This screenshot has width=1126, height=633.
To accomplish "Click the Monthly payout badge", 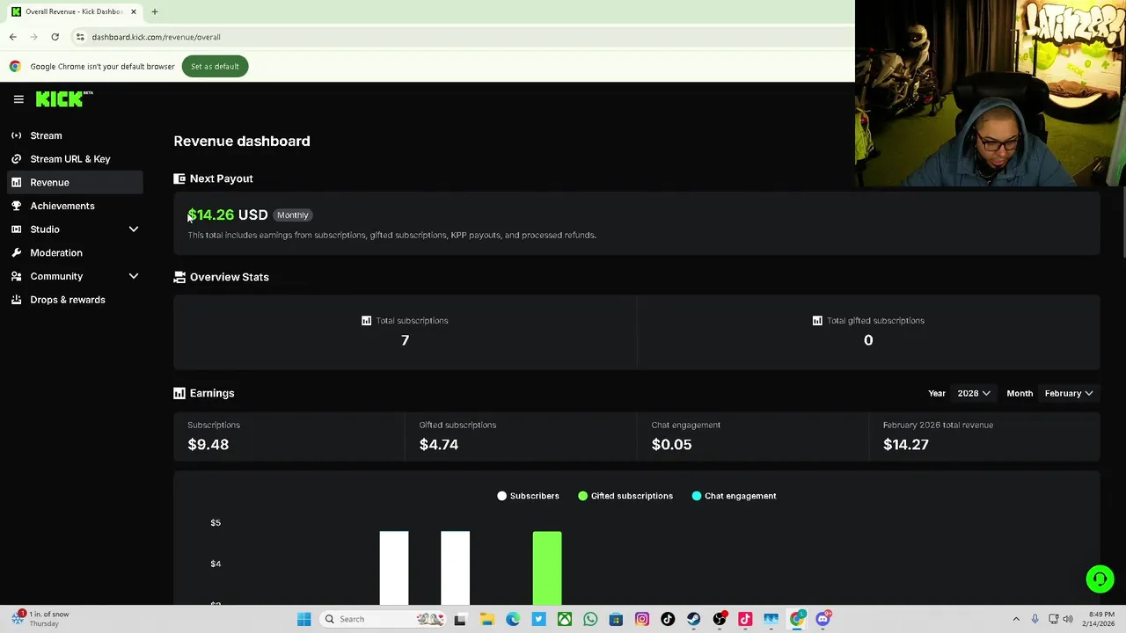I will click(292, 215).
